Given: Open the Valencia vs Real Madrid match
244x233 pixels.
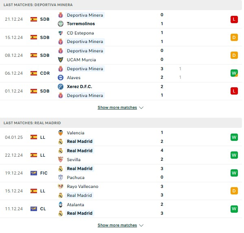Looking at the screenshot, I should point(122,137).
